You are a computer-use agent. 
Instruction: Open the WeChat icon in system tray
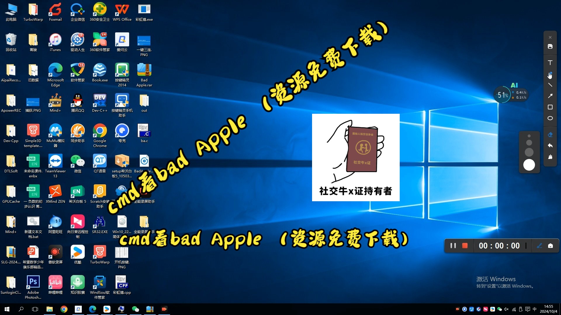[499, 309]
